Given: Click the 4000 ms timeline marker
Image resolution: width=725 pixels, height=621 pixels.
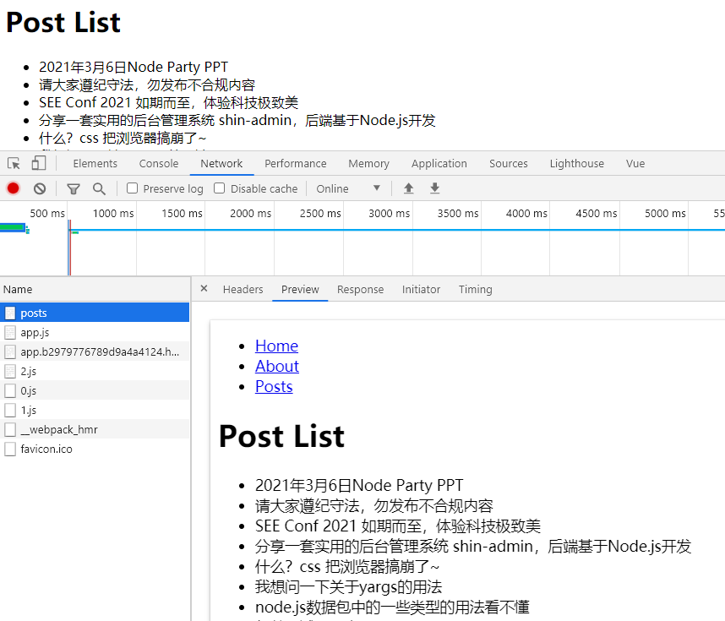Looking at the screenshot, I should 526,213.
